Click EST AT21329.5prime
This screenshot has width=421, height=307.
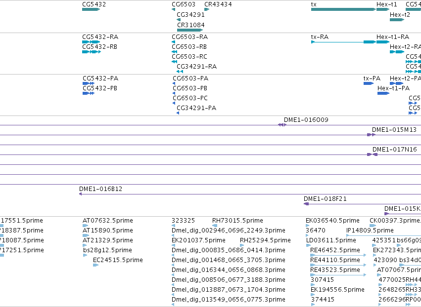click(108, 240)
